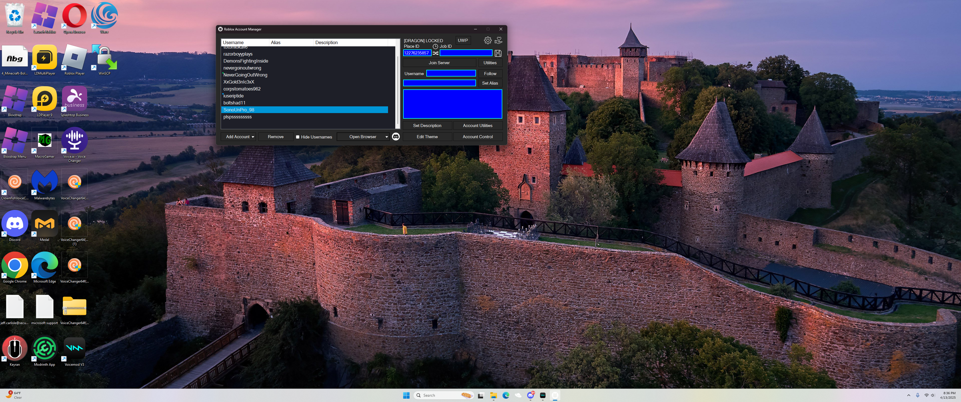Click the save floppy disk icon
961x402 pixels.
pyautogui.click(x=498, y=53)
